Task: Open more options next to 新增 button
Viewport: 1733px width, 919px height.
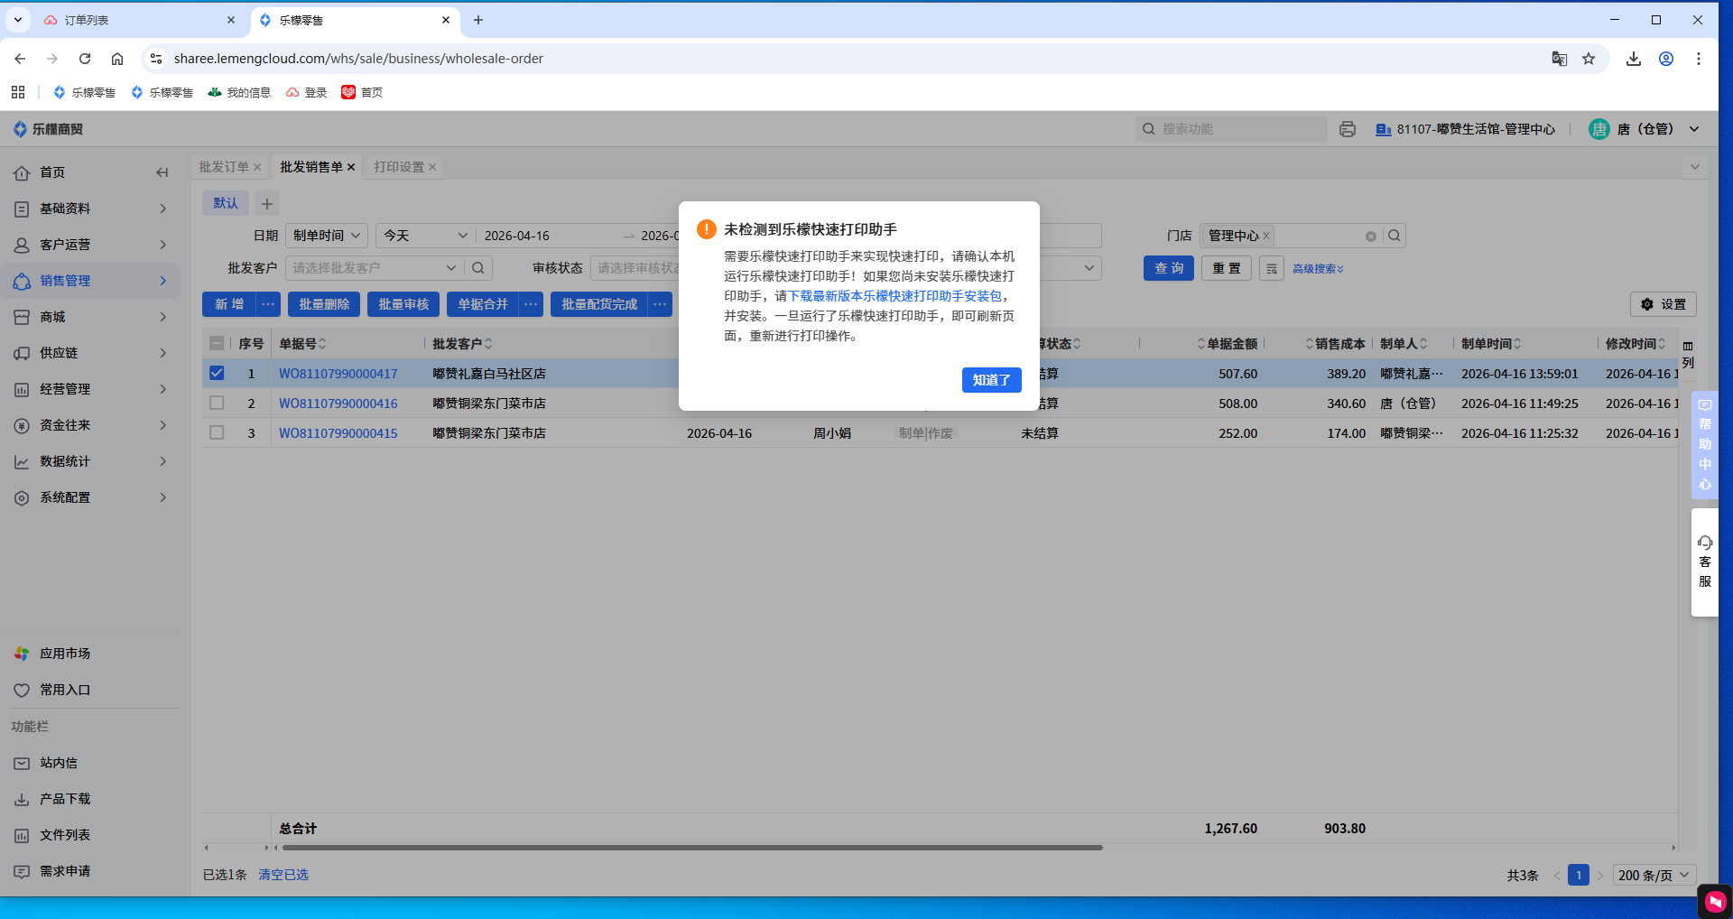Action: [268, 304]
